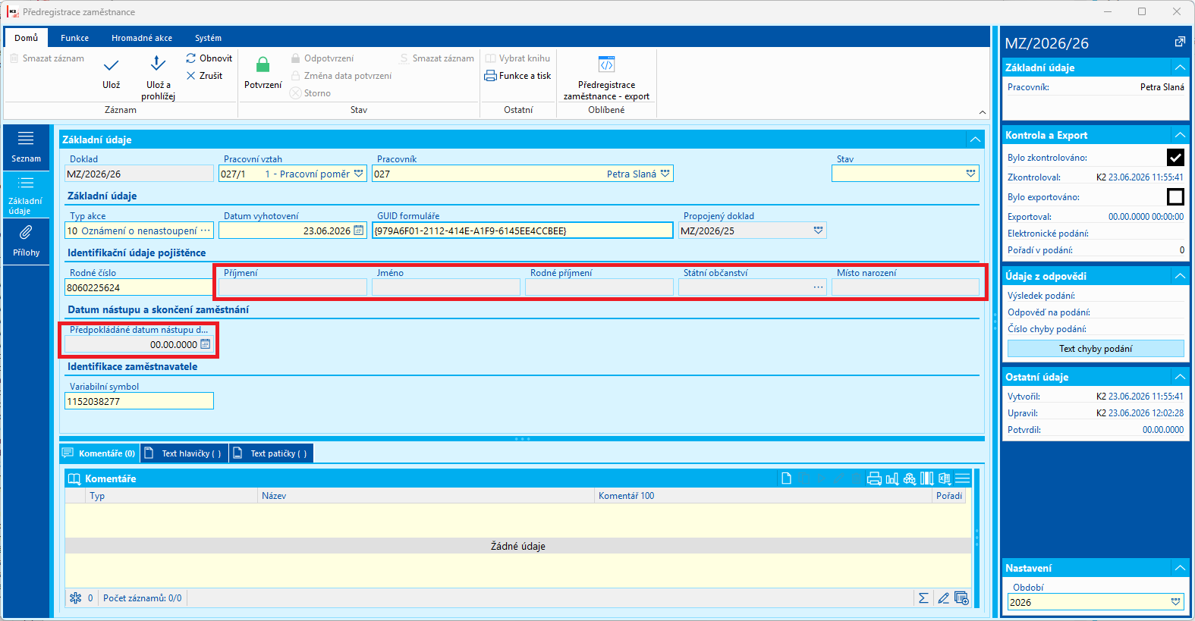1195x621 pixels.
Task: Open Předregistrace zaměstnance - export function
Action: coord(606,77)
